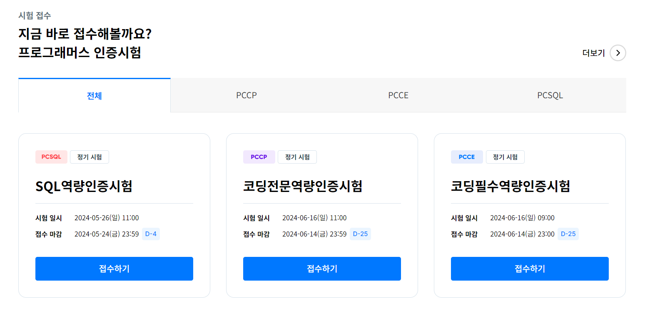Image resolution: width=645 pixels, height=311 pixels.
Task: Click the circular arrow icon next to 더보기
Action: pyautogui.click(x=618, y=53)
